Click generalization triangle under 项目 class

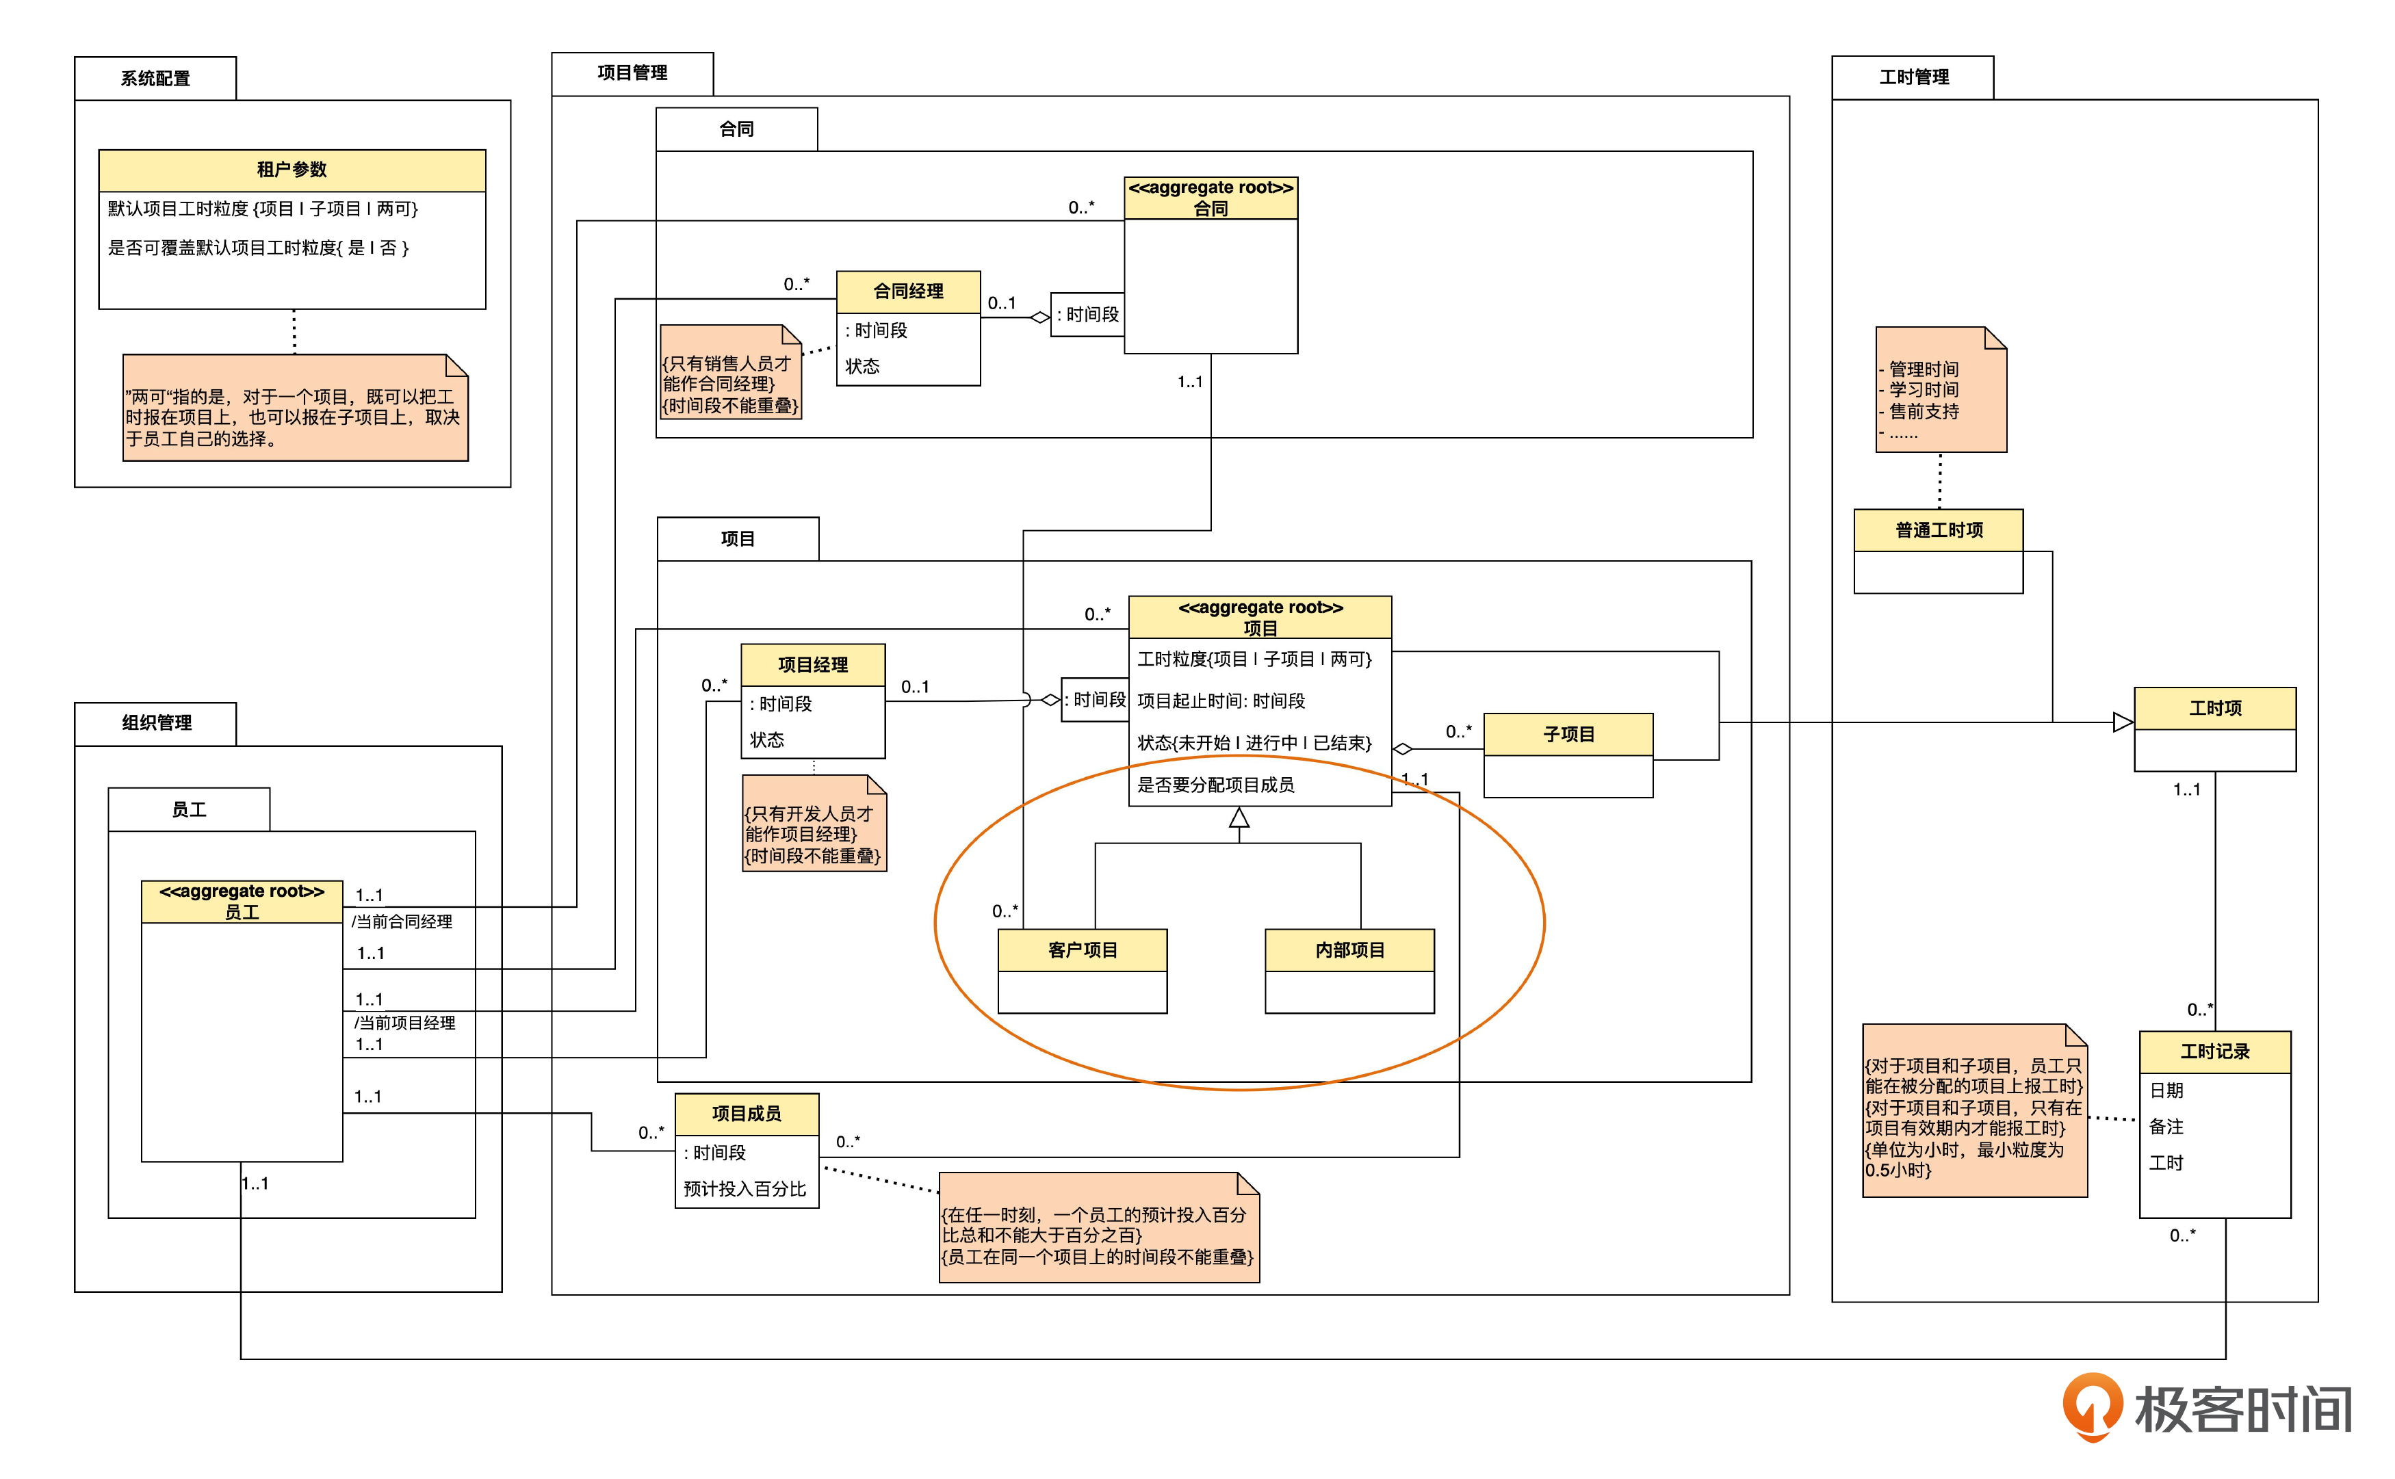1239,817
